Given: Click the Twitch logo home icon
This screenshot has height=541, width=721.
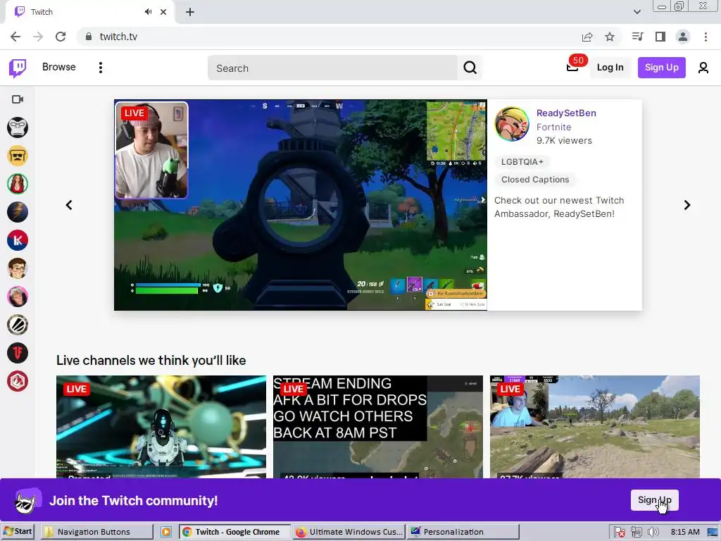Looking at the screenshot, I should coord(18,68).
